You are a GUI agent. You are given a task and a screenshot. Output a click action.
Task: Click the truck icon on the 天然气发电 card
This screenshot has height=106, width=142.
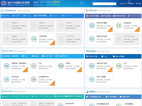(x=7, y=79)
